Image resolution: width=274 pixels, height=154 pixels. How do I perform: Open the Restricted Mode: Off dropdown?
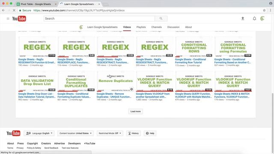click(x=110, y=133)
